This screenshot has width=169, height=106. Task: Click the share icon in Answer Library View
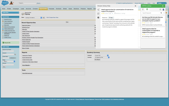tap(98, 10)
